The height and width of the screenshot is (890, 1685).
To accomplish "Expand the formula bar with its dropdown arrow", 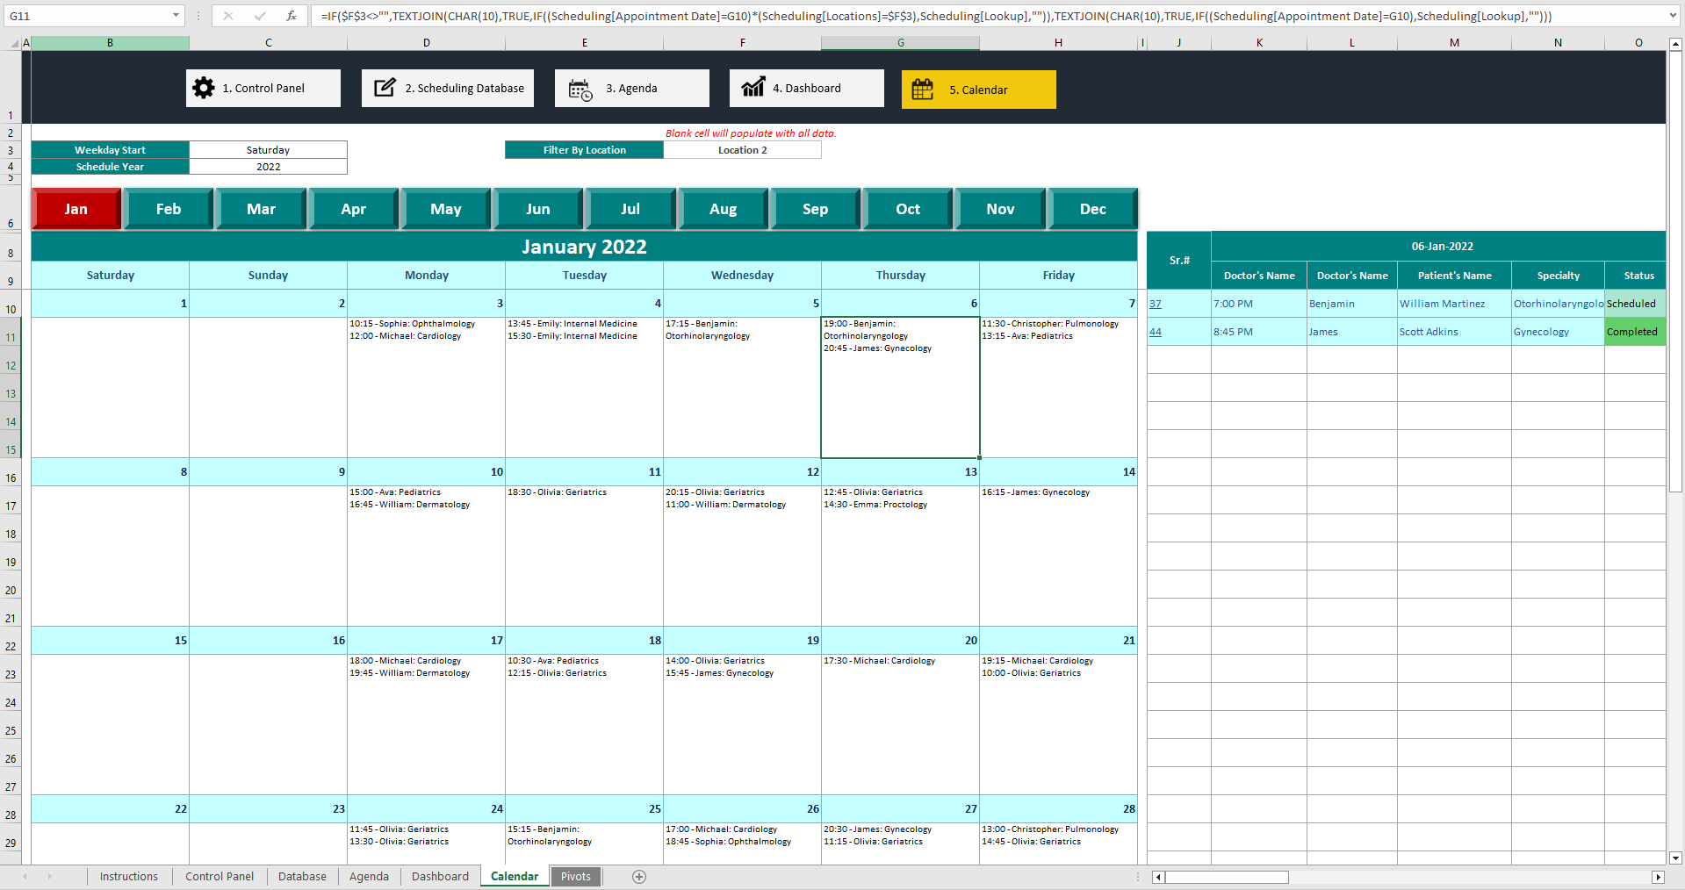I will 1671,16.
